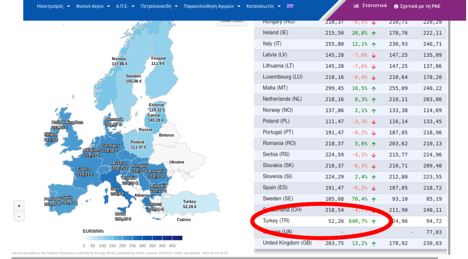Viewport: 468px width, 259px height.
Task: Click the Turkey (TR) row name
Action: tap(276, 221)
